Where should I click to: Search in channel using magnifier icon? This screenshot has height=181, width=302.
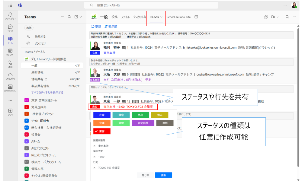click(287, 17)
